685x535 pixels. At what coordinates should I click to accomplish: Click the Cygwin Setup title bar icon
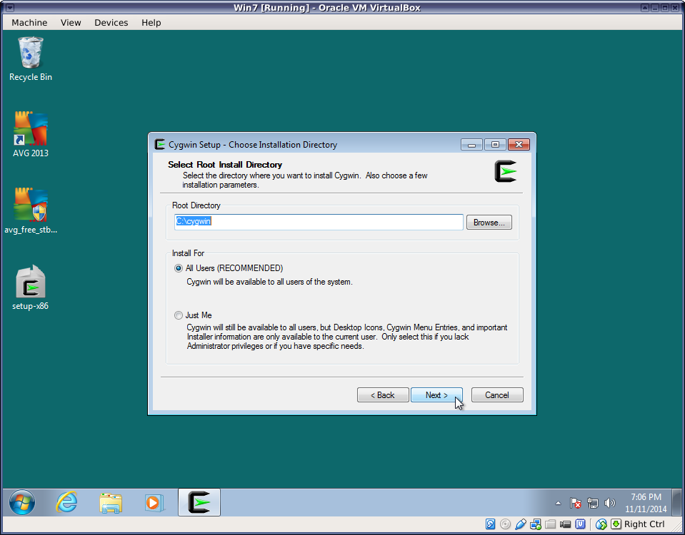160,144
